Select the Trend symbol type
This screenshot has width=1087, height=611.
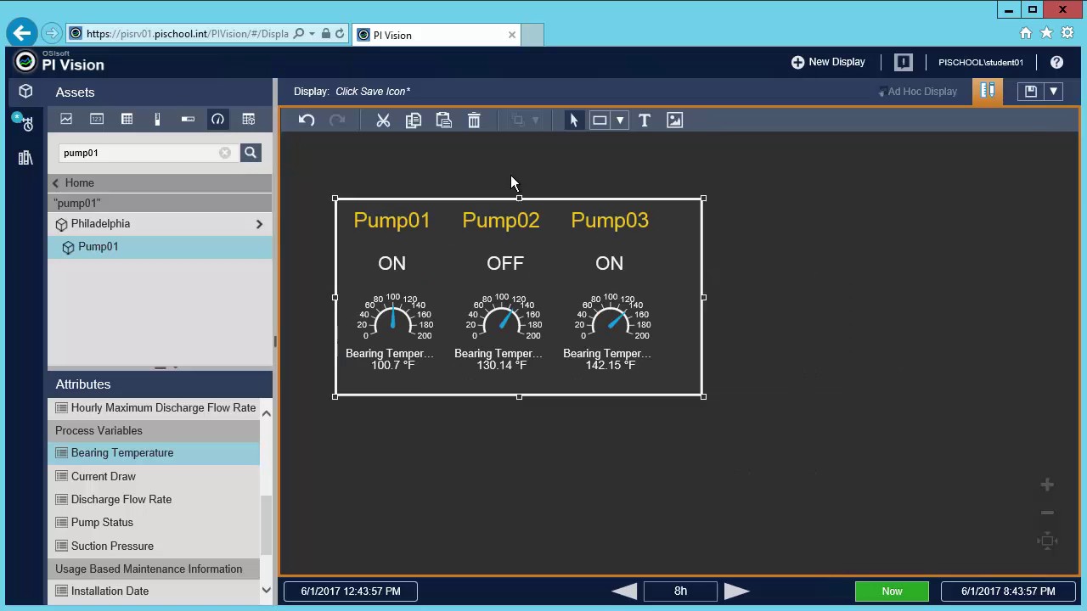click(66, 120)
